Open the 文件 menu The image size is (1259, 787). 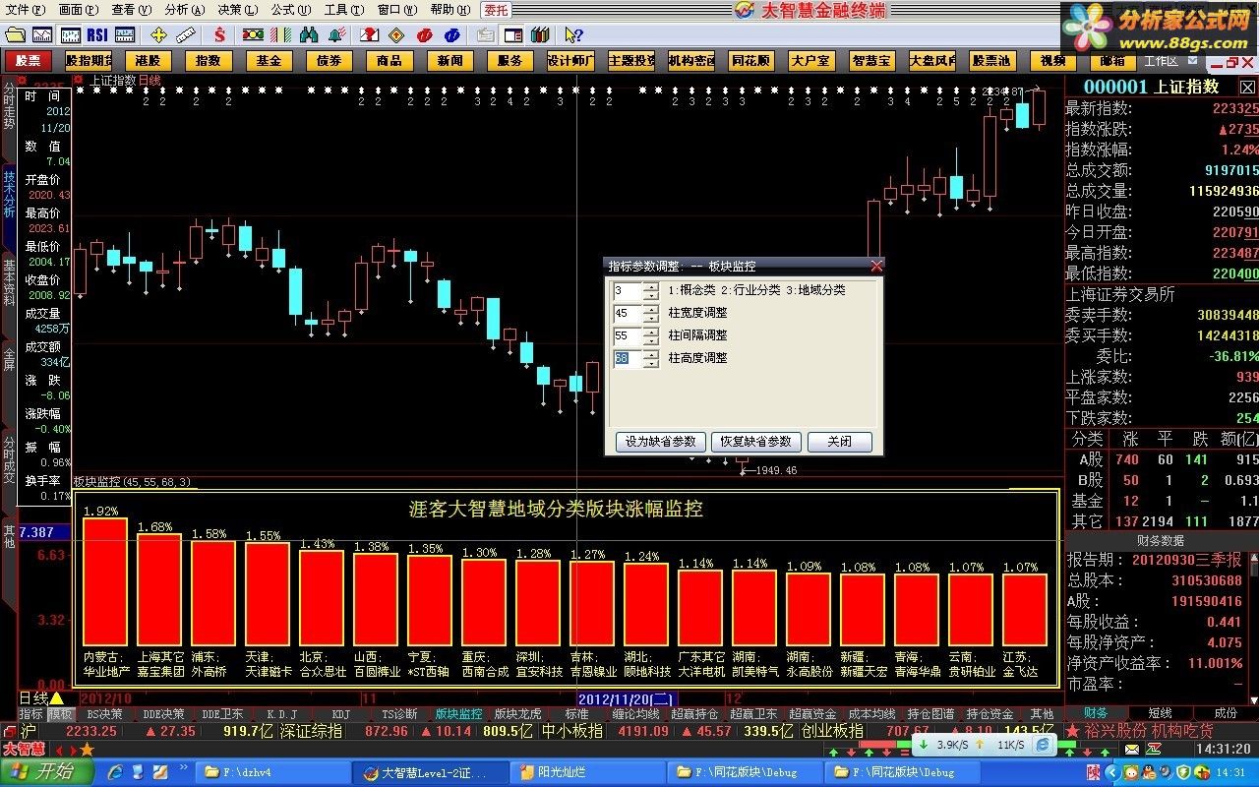pos(25,9)
